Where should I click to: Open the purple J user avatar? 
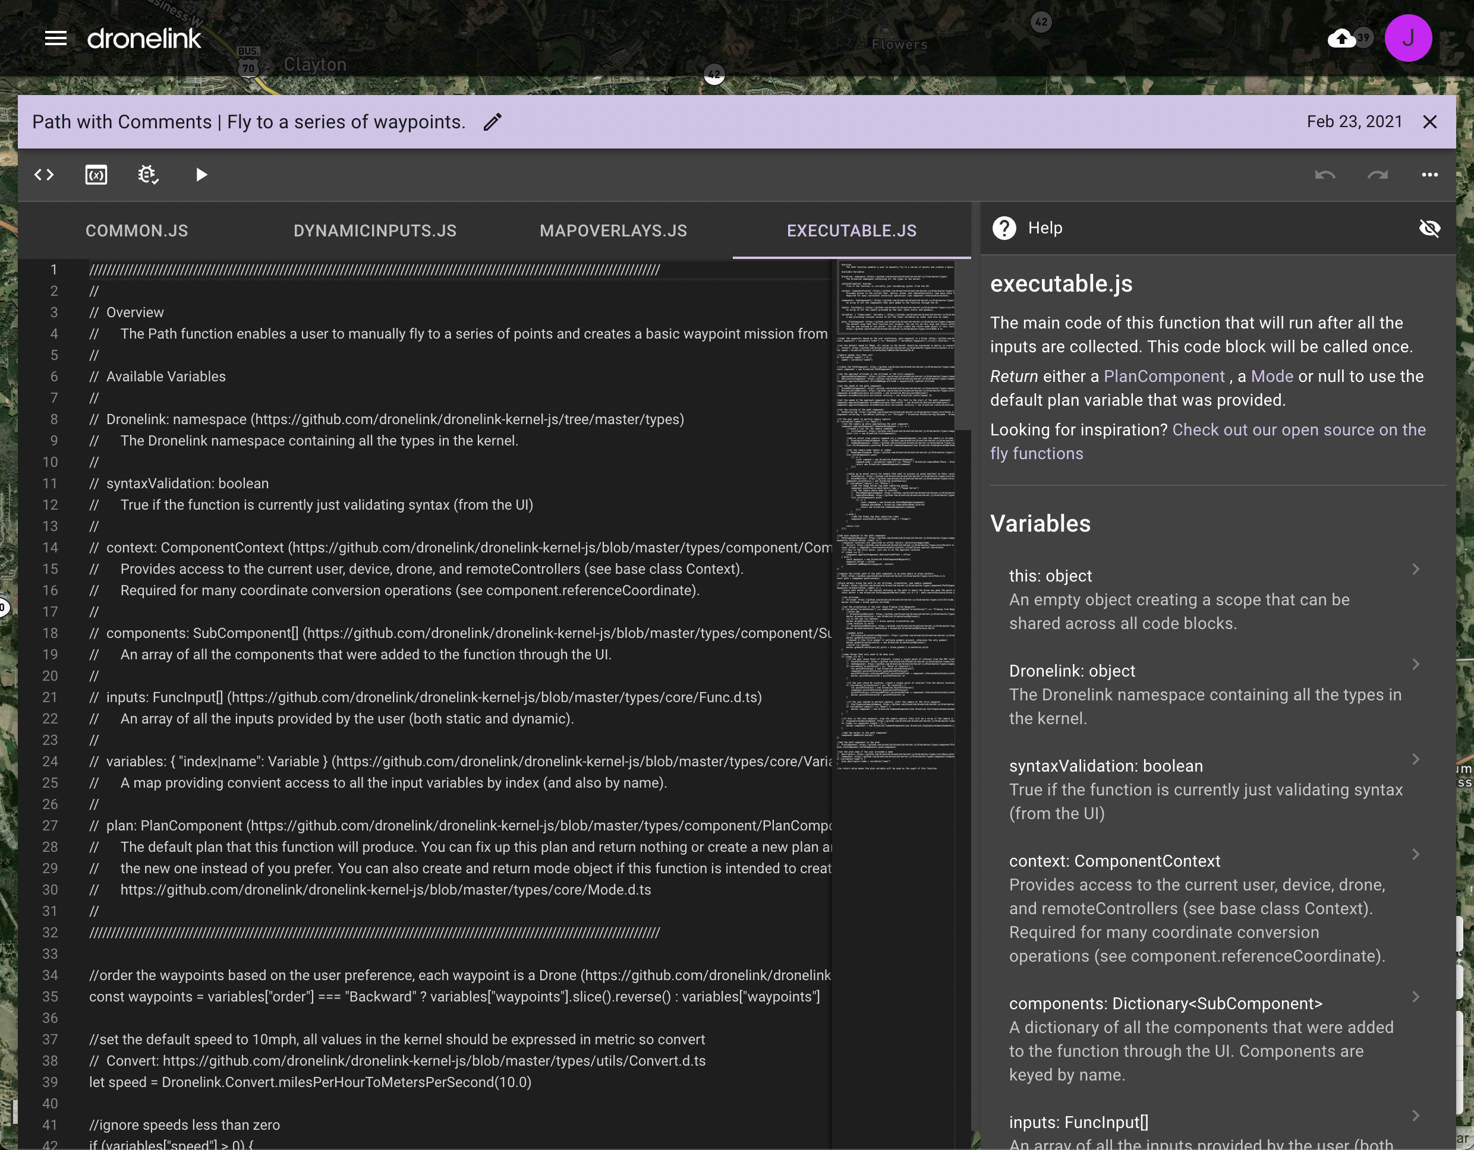click(1408, 39)
